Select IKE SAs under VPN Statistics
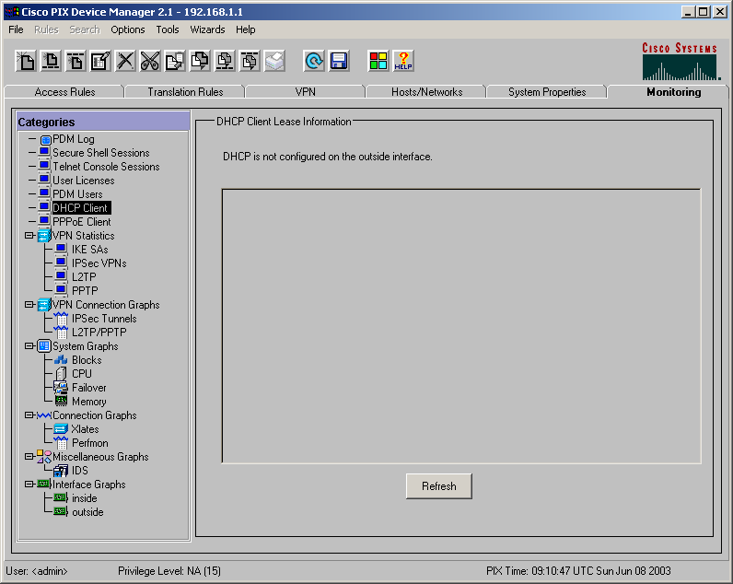The width and height of the screenshot is (733, 584). [89, 250]
